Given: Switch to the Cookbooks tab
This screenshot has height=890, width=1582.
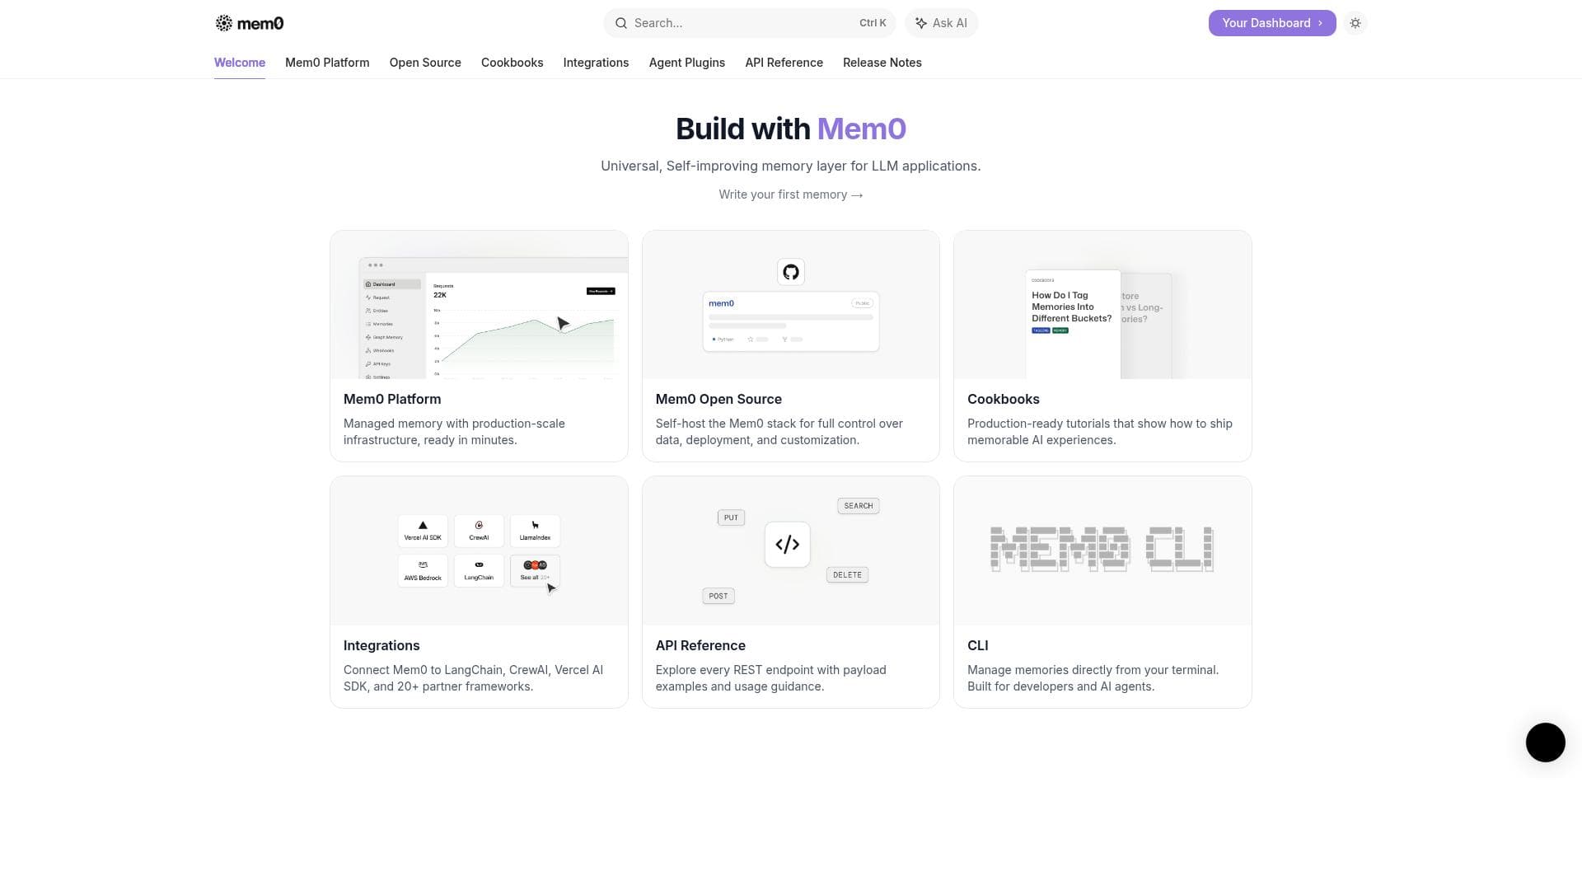Looking at the screenshot, I should 513,63.
